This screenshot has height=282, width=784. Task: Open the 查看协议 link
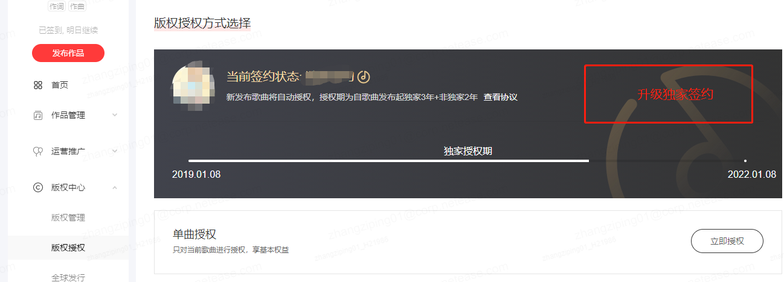pos(500,97)
